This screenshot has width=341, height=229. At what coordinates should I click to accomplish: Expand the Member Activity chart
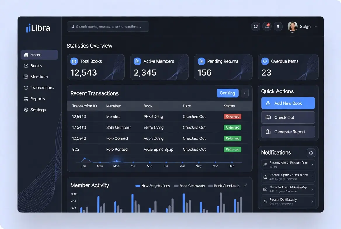pyautogui.click(x=245, y=185)
